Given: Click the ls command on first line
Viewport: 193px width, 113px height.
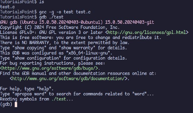Looking at the screenshot, I should [x=42, y=2].
